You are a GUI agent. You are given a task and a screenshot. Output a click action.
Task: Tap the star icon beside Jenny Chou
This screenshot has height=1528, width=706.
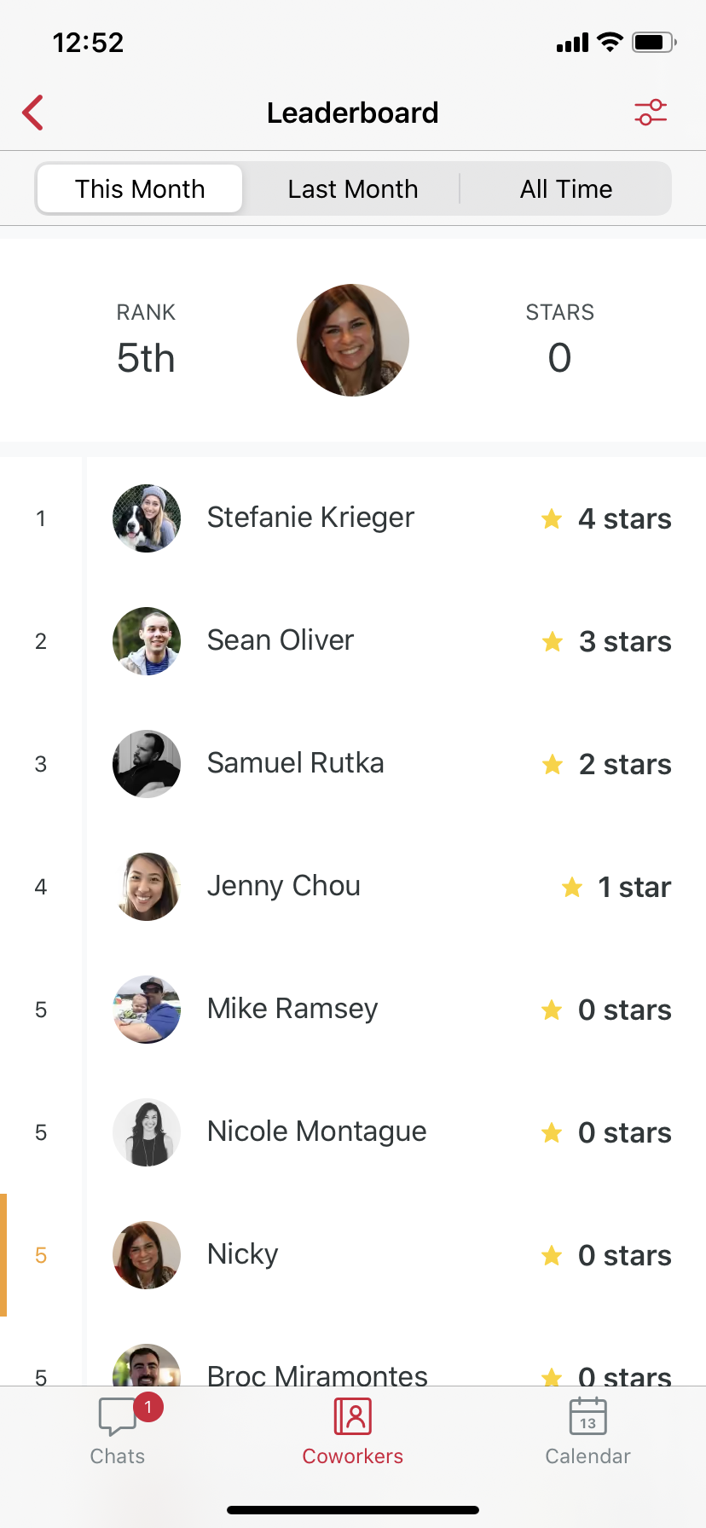point(571,887)
